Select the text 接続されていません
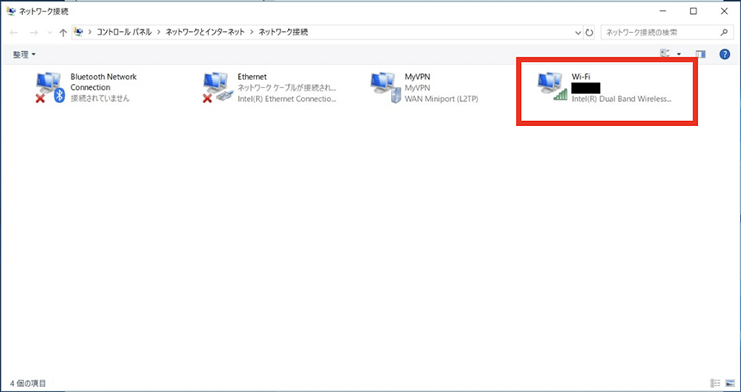 coord(100,99)
